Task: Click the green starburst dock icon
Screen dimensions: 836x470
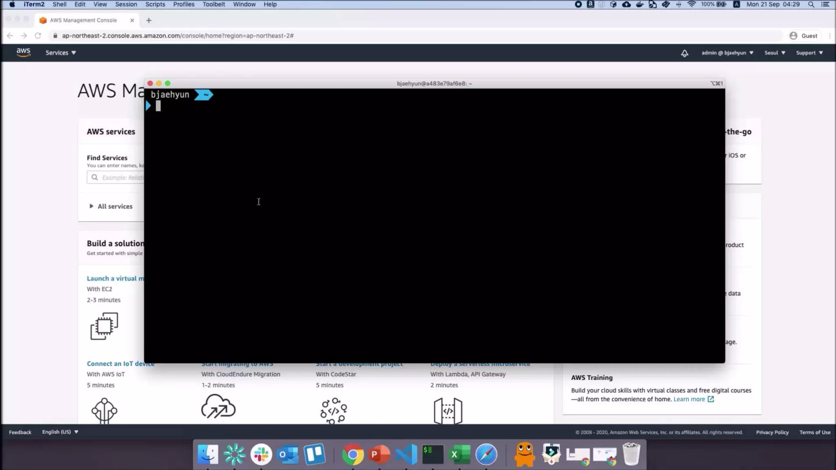Action: tap(234, 454)
